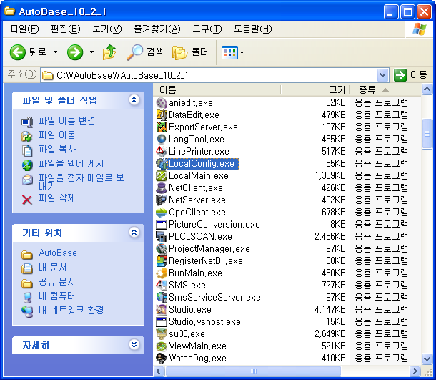
Task: Click the SMS.exe icon
Action: click(x=162, y=285)
